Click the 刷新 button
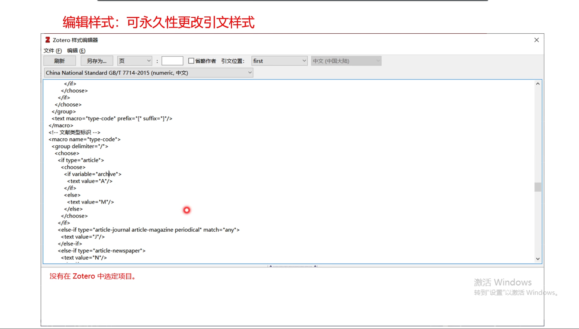 59,61
